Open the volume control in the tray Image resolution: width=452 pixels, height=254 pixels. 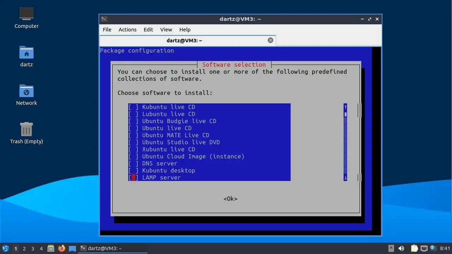(401, 248)
